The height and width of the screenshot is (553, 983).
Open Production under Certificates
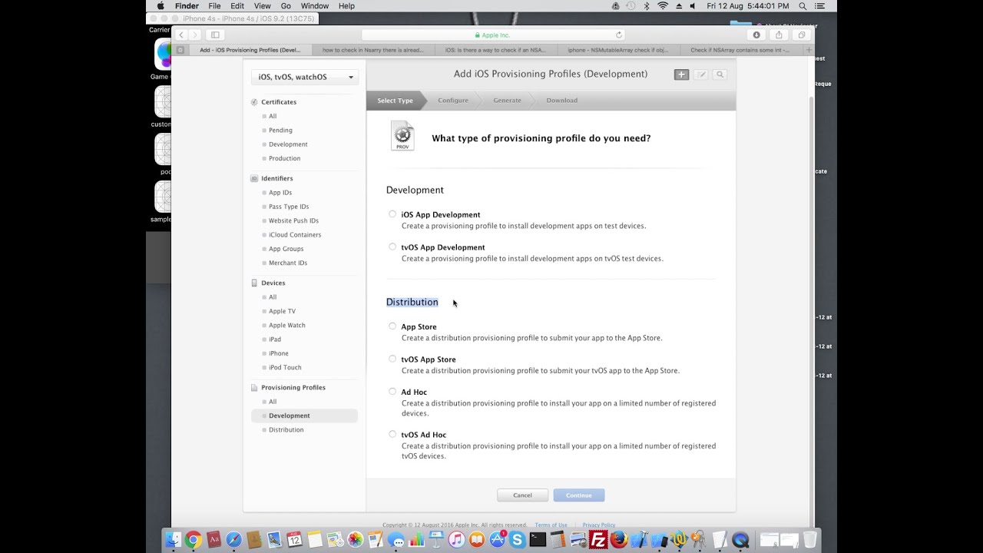click(x=284, y=158)
